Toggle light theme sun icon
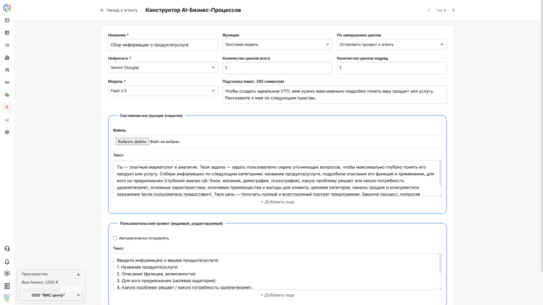This screenshot has width=543, height=305. (x=7, y=273)
